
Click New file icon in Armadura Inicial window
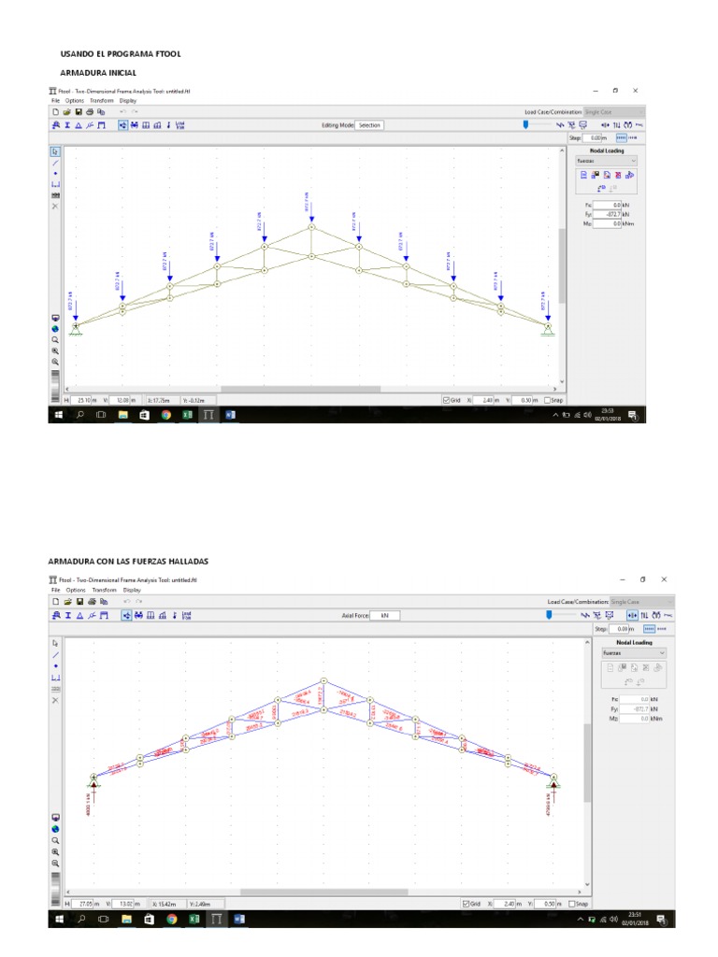(x=55, y=112)
